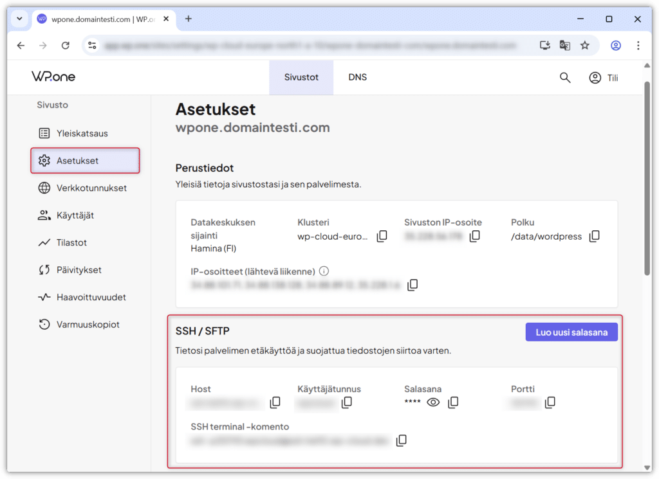Copy the Sivuston IP-osoite value
Screen dimensions: 659x479
click(475, 236)
